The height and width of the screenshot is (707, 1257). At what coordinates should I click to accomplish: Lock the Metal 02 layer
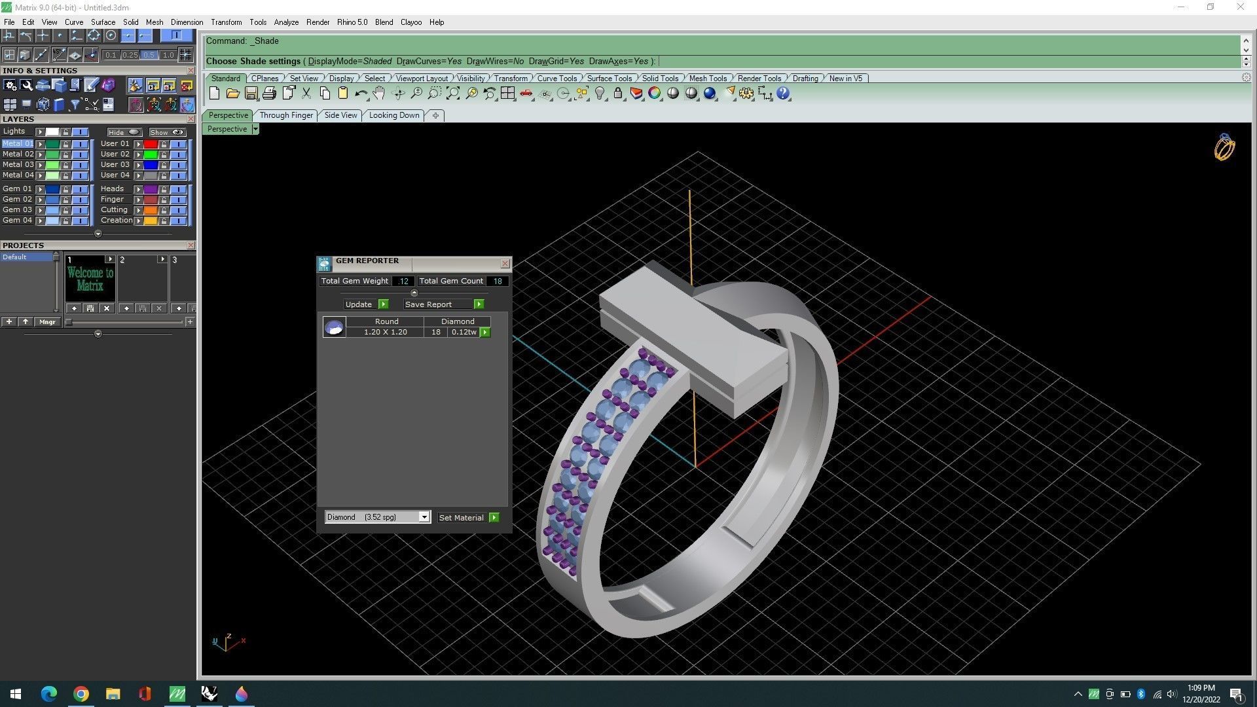click(65, 154)
